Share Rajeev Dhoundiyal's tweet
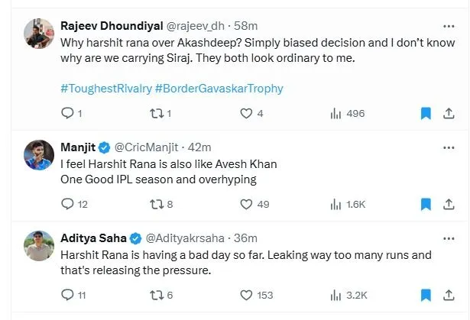The width and height of the screenshot is (470, 320). click(449, 114)
